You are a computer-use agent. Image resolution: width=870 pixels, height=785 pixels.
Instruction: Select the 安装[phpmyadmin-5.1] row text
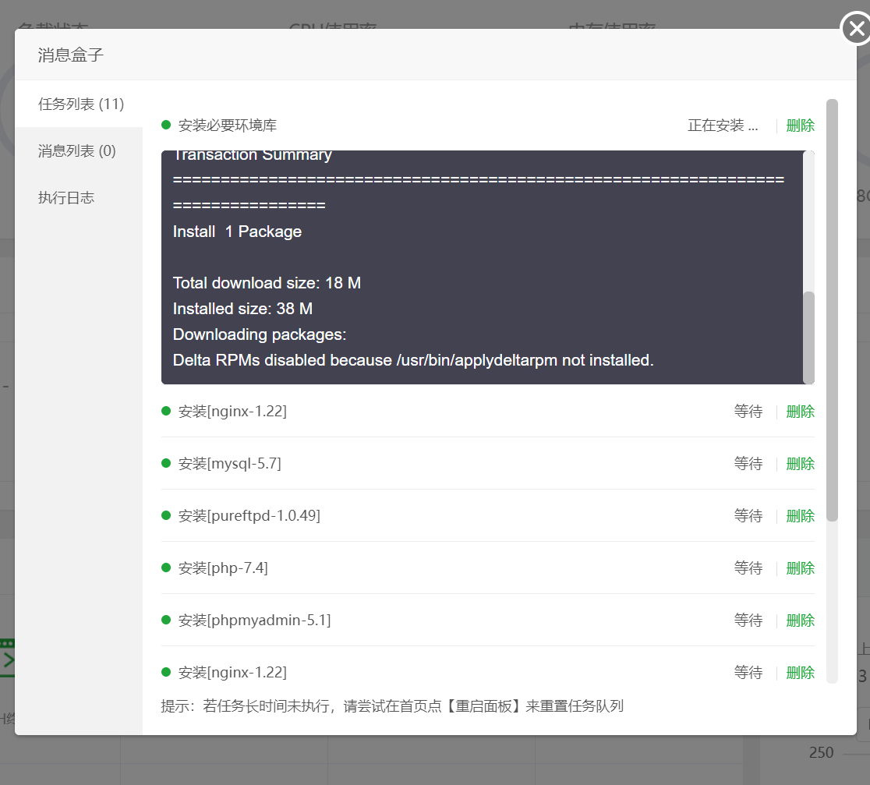tap(254, 621)
